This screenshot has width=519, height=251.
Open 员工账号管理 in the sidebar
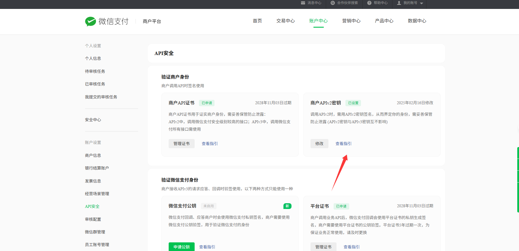click(97, 245)
